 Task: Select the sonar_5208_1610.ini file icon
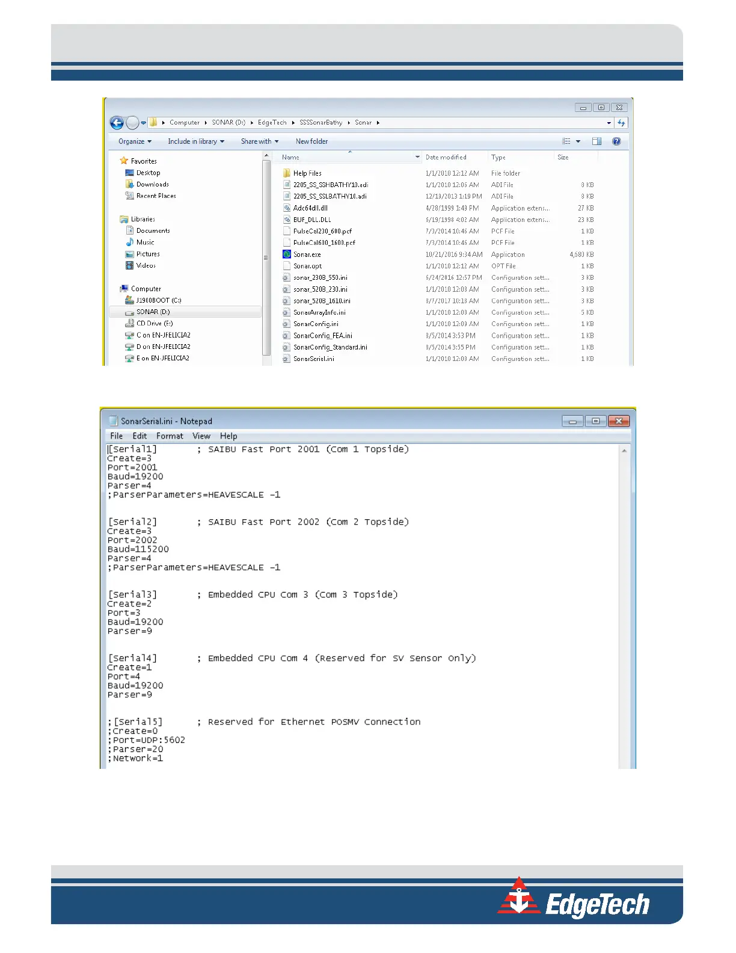[287, 301]
